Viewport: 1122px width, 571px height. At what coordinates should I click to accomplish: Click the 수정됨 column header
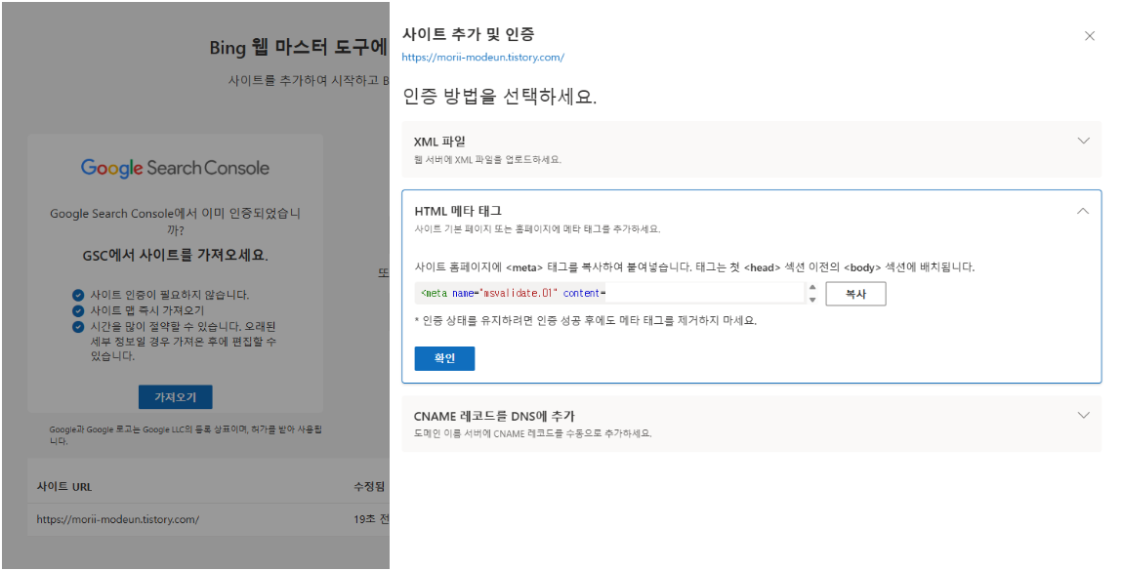click(369, 486)
